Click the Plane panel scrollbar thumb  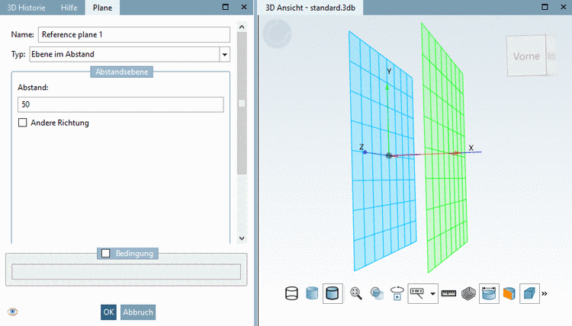pyautogui.click(x=242, y=104)
